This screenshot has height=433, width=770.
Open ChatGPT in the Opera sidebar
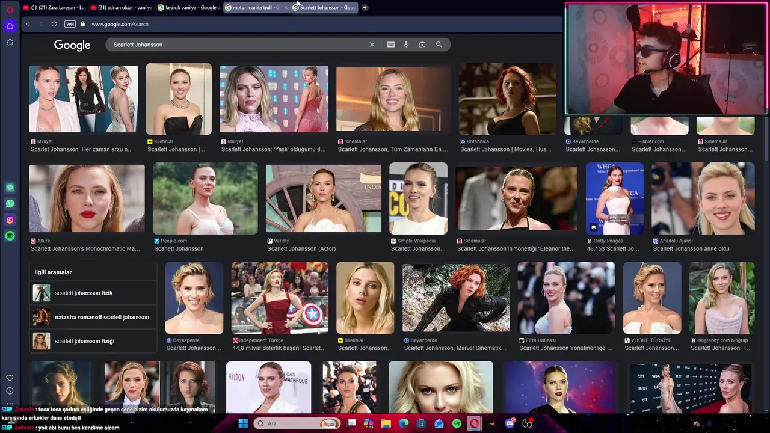coord(10,188)
